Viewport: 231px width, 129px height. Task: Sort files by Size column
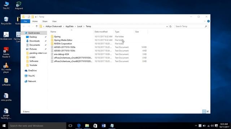[x=137, y=32]
